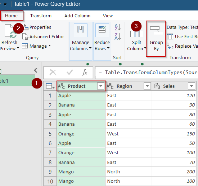Select the Apple cell in row 3
This screenshot has height=186, width=198.
click(x=81, y=114)
